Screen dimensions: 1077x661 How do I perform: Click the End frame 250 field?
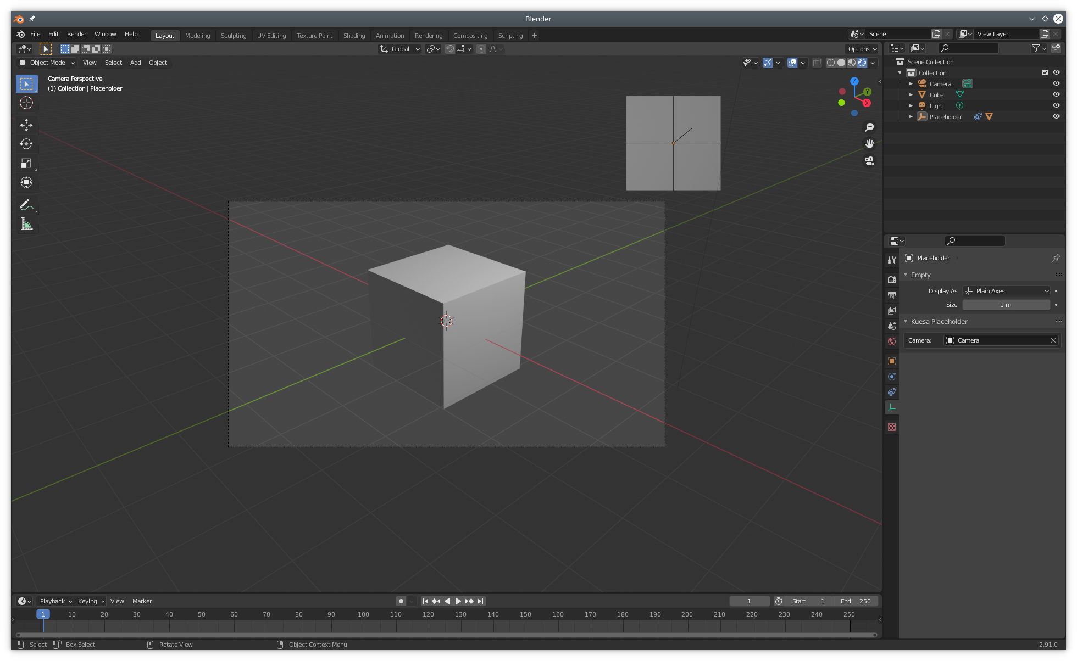point(856,601)
